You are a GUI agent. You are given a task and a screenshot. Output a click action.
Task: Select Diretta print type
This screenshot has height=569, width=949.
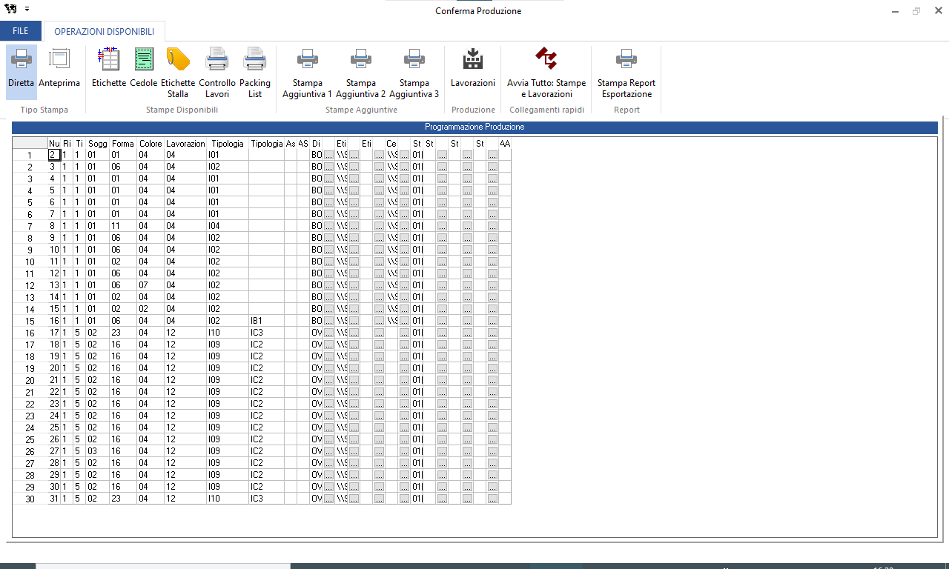(22, 72)
